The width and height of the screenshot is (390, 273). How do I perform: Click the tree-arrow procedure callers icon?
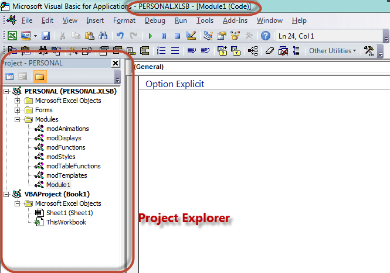tap(253, 51)
